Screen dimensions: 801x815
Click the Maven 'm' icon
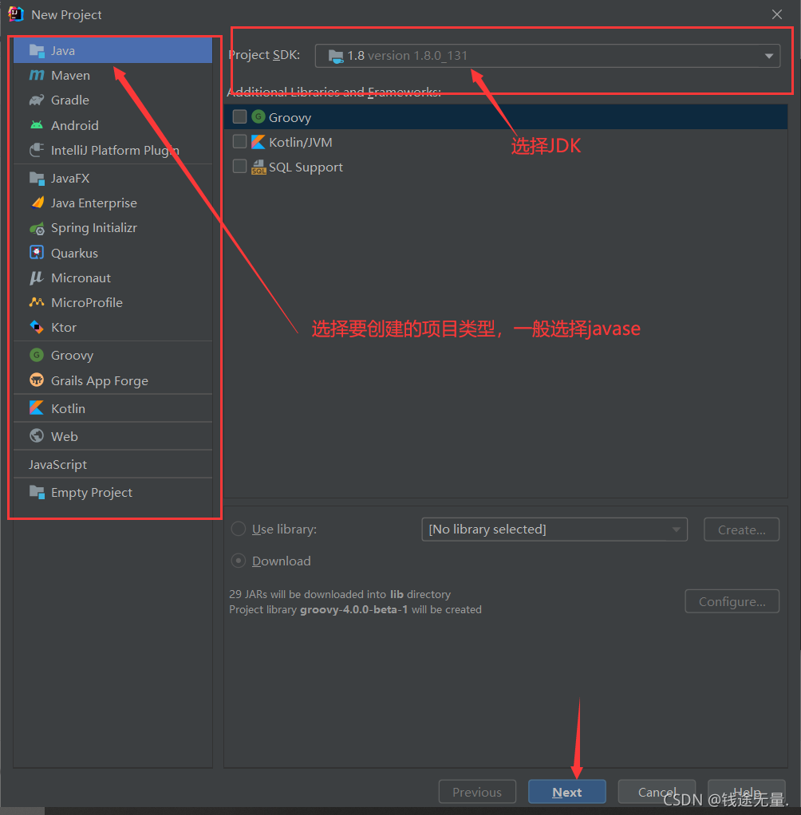(x=37, y=76)
